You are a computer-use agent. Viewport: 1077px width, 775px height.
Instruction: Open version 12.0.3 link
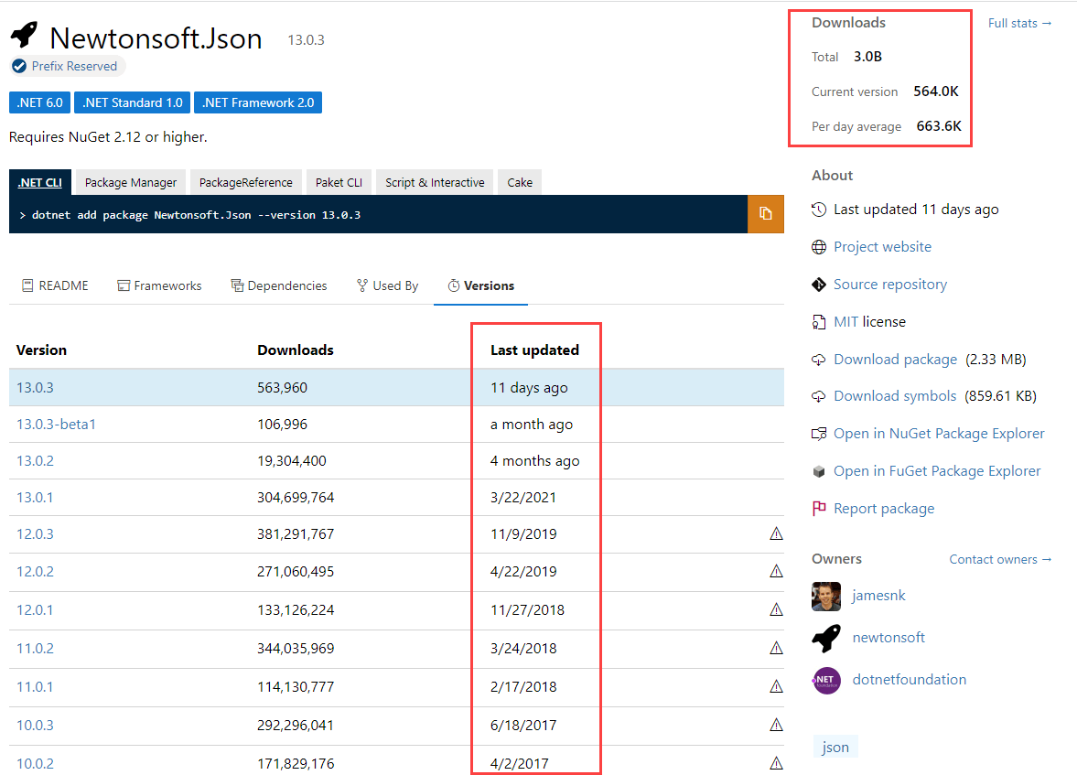tap(35, 533)
